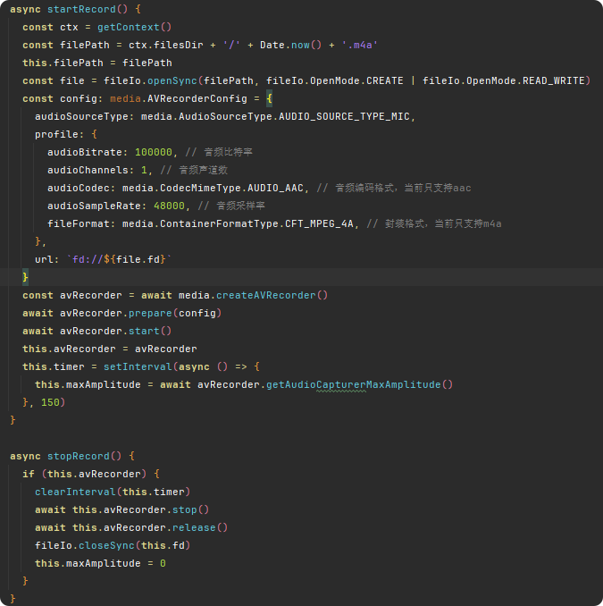This screenshot has height=606, width=603.
Task: Click the AVRecorderConfig type name
Action: click(197, 98)
